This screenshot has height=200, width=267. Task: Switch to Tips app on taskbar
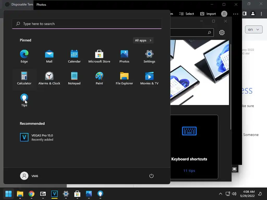(100, 194)
